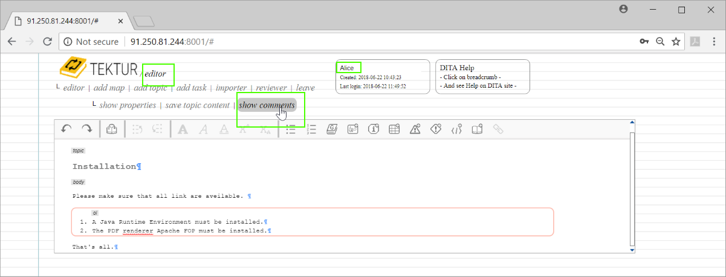Open Chrome's three-dot menu
Image resolution: width=726 pixels, height=277 pixels.
(x=713, y=42)
